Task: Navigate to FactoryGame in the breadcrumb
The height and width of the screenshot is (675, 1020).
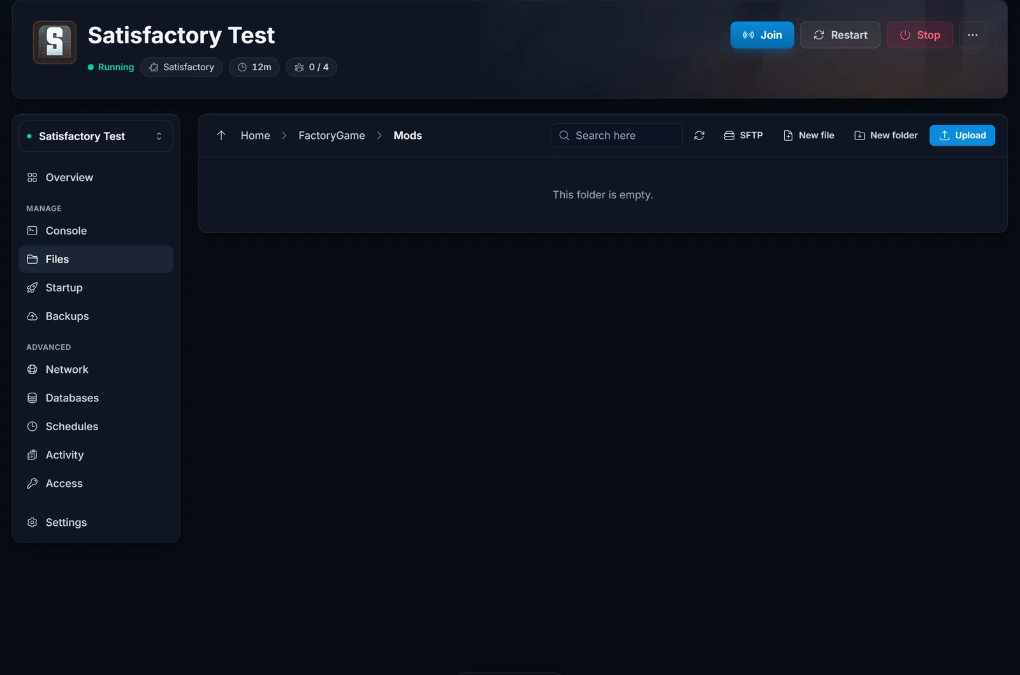Action: click(331, 135)
